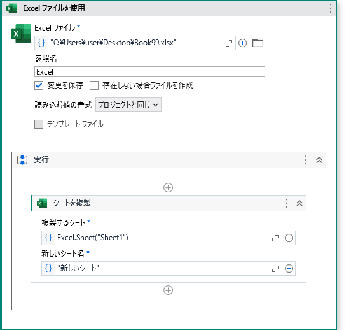Viewport: 351px width, 330px height.
Task: Add activity using plus below シートを複製
Action: click(168, 290)
